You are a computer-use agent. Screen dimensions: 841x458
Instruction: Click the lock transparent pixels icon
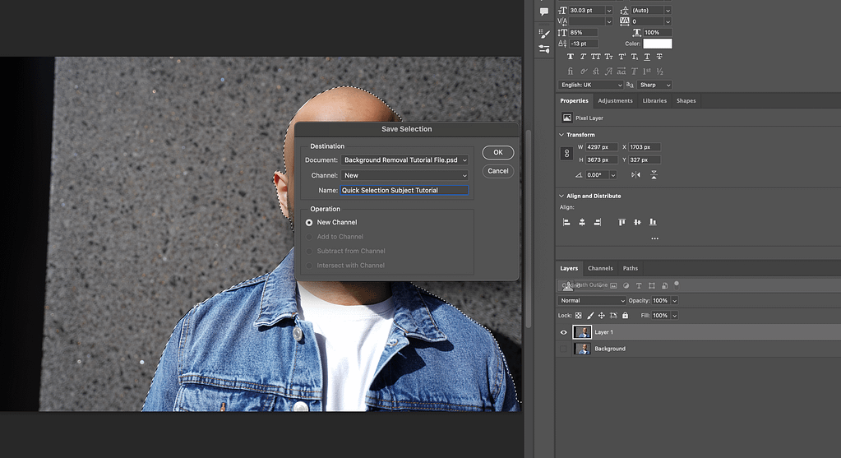(x=578, y=315)
